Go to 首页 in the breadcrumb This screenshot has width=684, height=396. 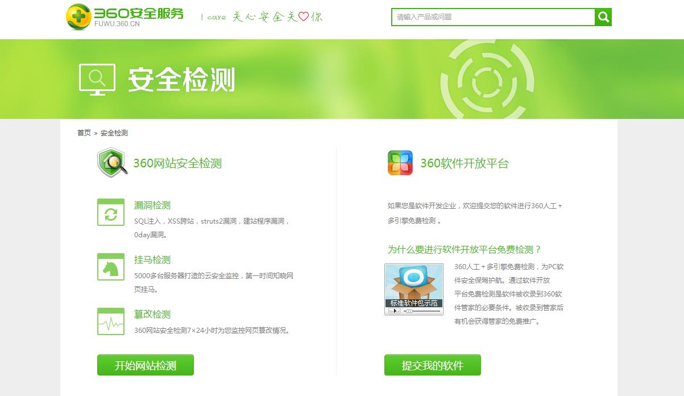point(84,133)
